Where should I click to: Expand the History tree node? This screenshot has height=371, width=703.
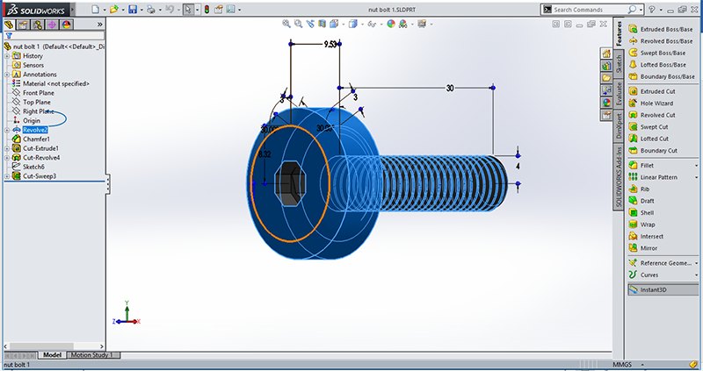tap(7, 56)
